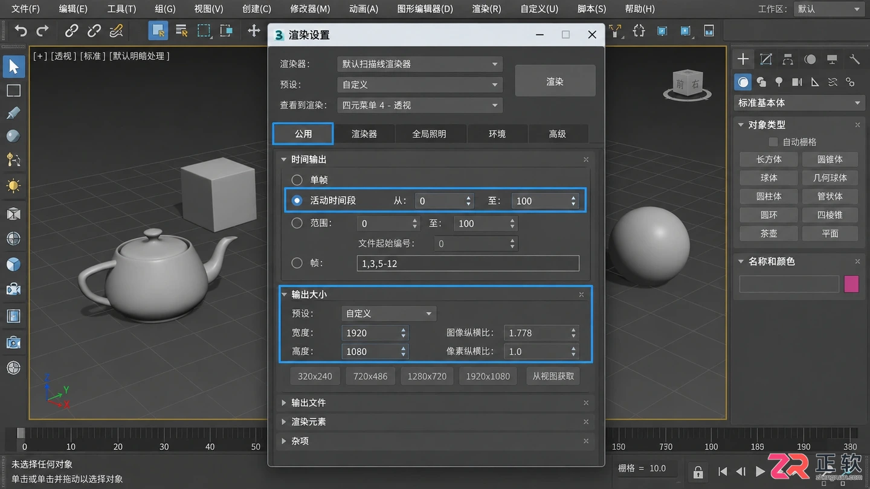Expand the 输出文件 rollout
Viewport: 870px width, 489px height.
pos(284,403)
